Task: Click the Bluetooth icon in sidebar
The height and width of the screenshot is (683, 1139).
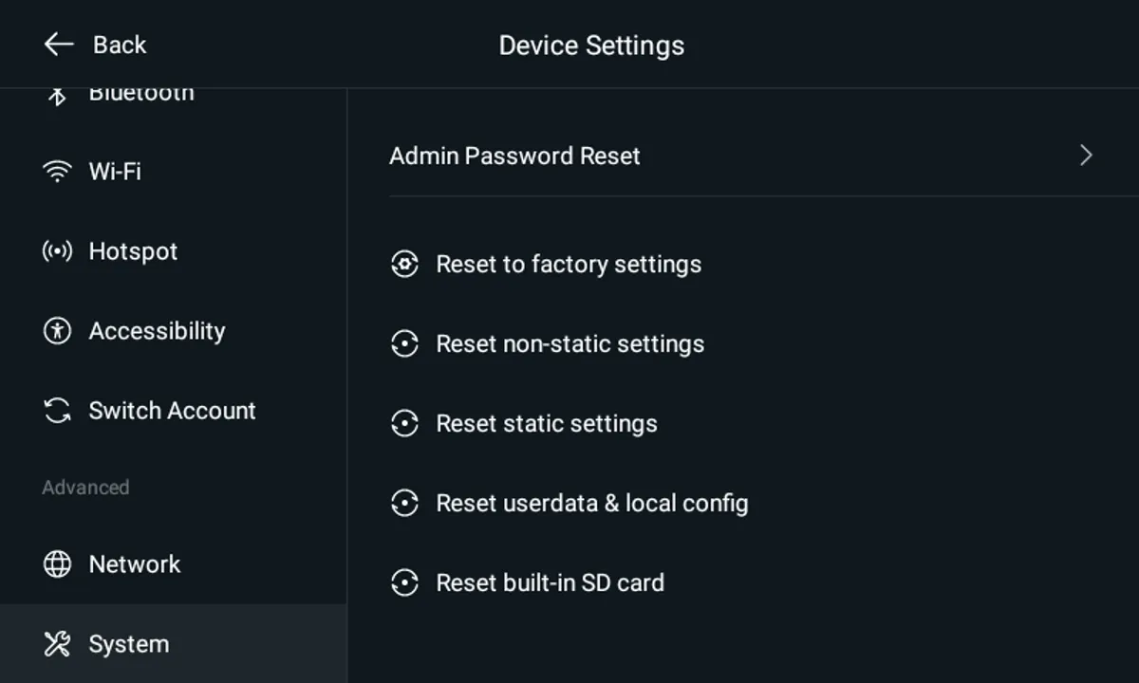Action: click(57, 95)
